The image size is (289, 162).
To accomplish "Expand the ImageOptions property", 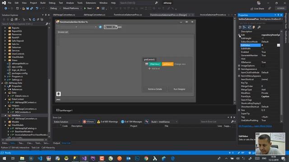I will pyautogui.click(x=239, y=66).
